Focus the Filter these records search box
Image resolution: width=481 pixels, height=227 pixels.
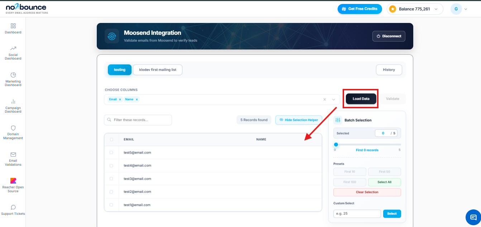click(138, 120)
